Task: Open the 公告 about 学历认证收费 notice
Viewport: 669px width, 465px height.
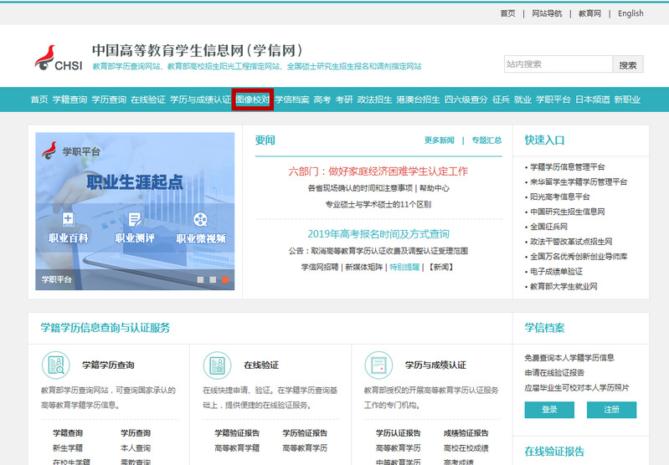Action: pos(378,251)
